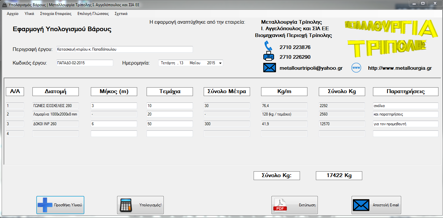Click the blue plus Προσθήκη Υλικού icon
The height and width of the screenshot is (218, 443).
pyautogui.click(x=45, y=205)
